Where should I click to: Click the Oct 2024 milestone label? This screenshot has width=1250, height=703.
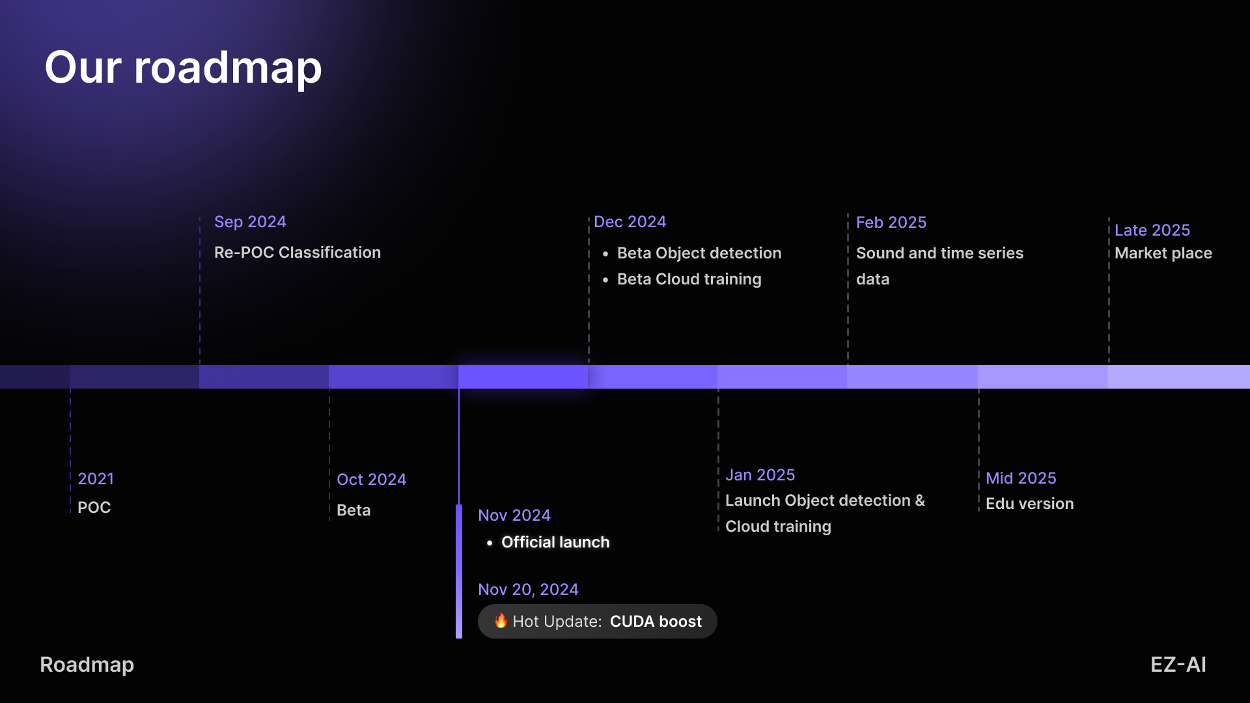click(371, 479)
